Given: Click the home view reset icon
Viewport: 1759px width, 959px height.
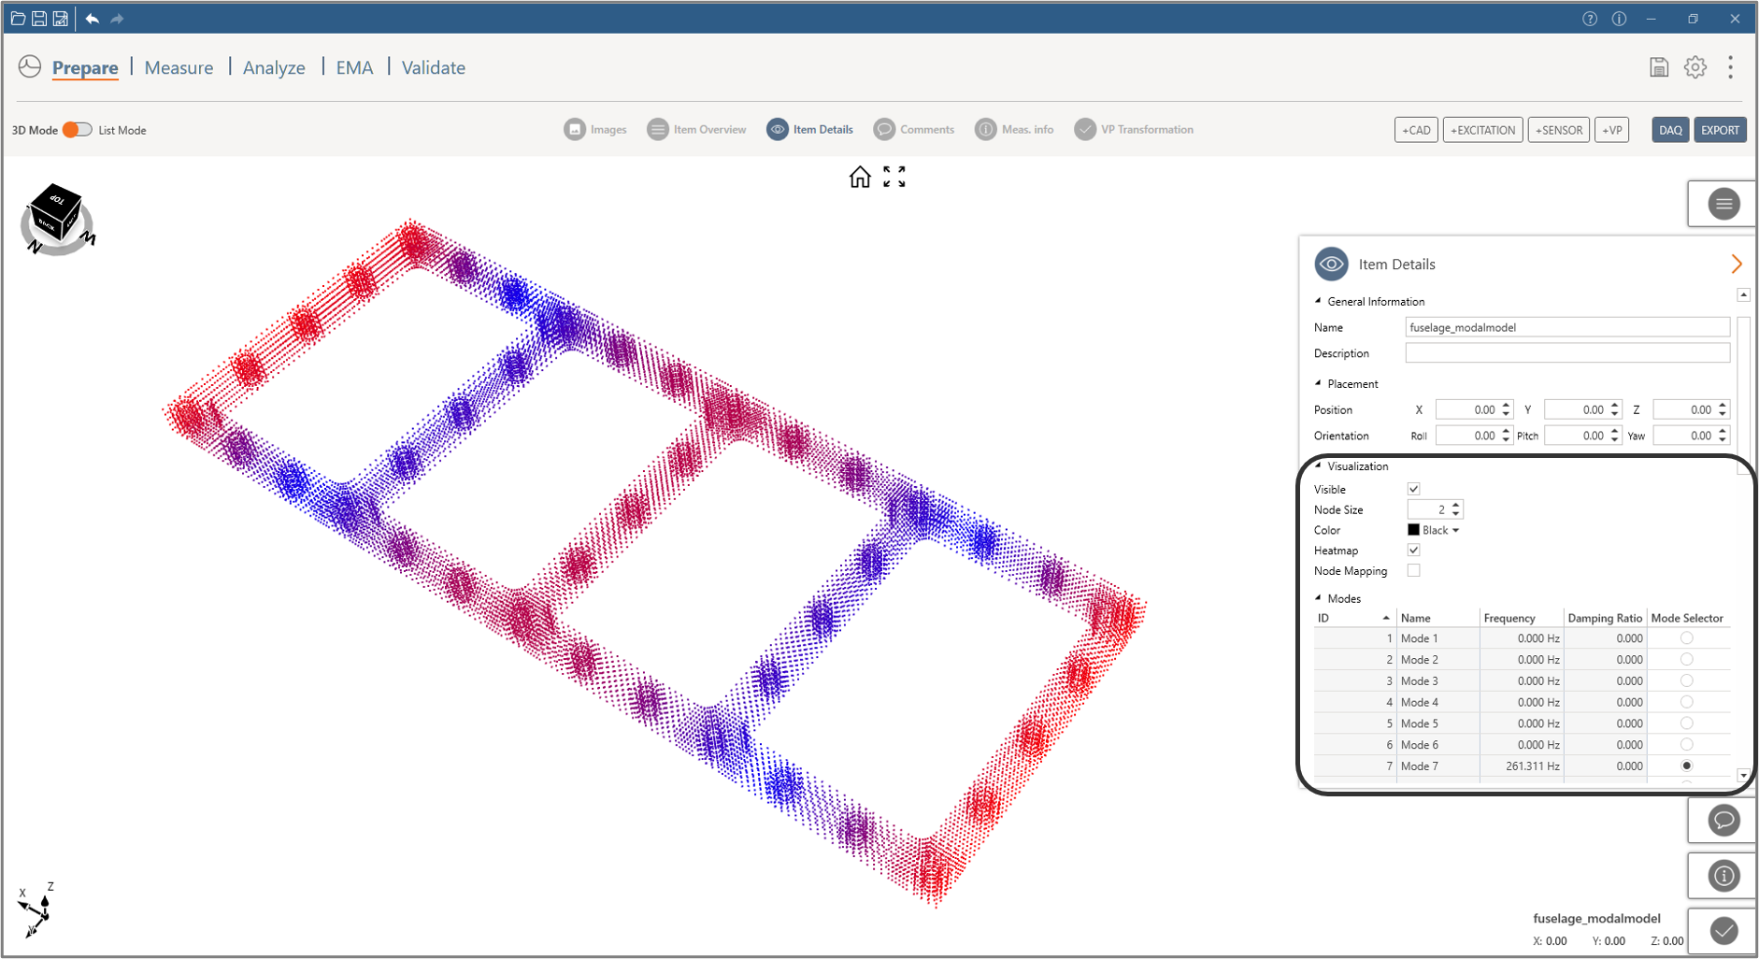Looking at the screenshot, I should click(x=859, y=177).
